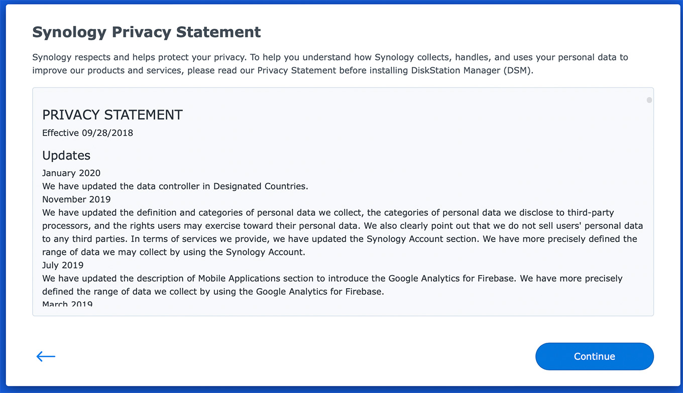Click the partially visible March 2019 entry

(x=67, y=304)
